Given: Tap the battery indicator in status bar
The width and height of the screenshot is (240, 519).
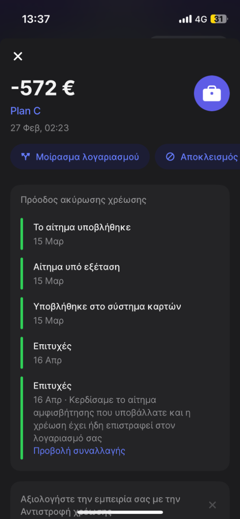Looking at the screenshot, I should [219, 19].
